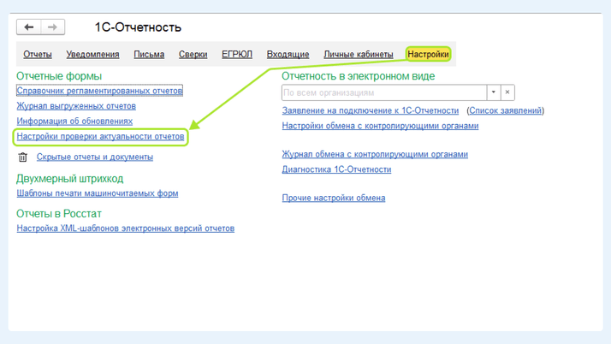Open the Уведомления tab

pyautogui.click(x=92, y=55)
